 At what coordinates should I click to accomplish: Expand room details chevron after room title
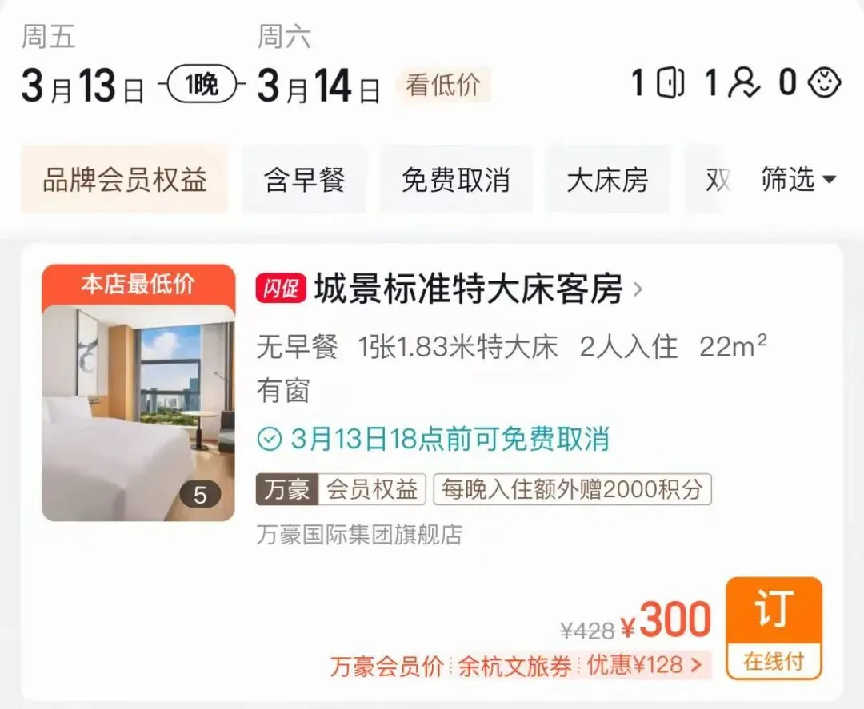point(638,289)
